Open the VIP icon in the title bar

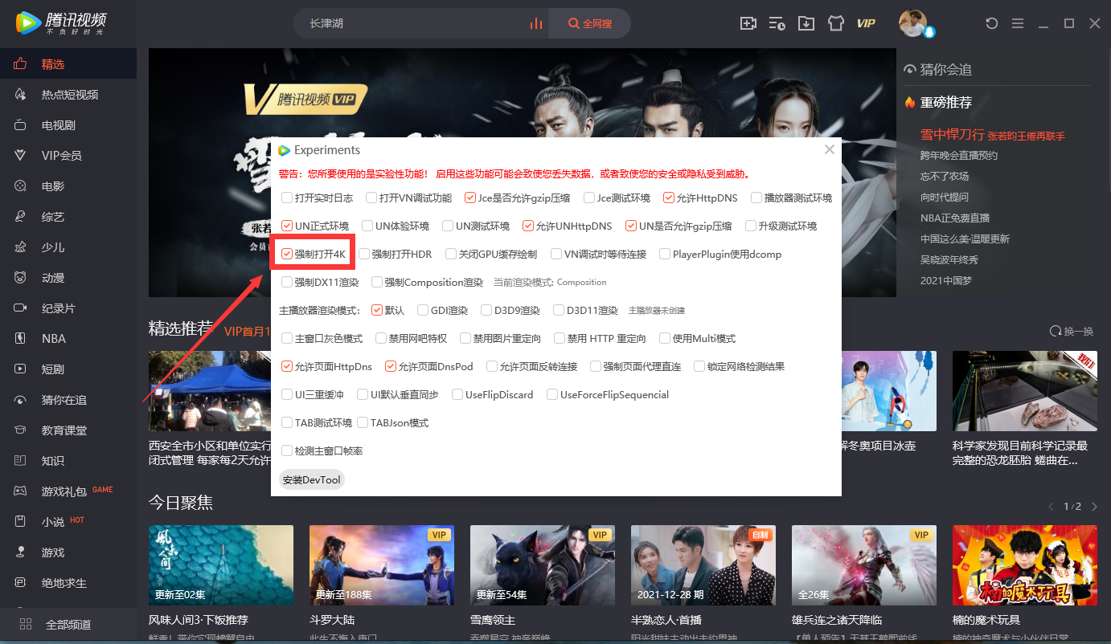(866, 23)
